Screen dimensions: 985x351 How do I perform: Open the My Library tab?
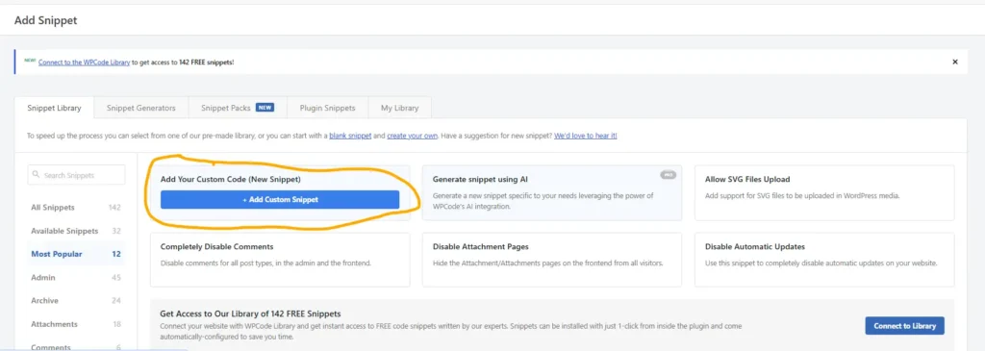click(x=399, y=108)
